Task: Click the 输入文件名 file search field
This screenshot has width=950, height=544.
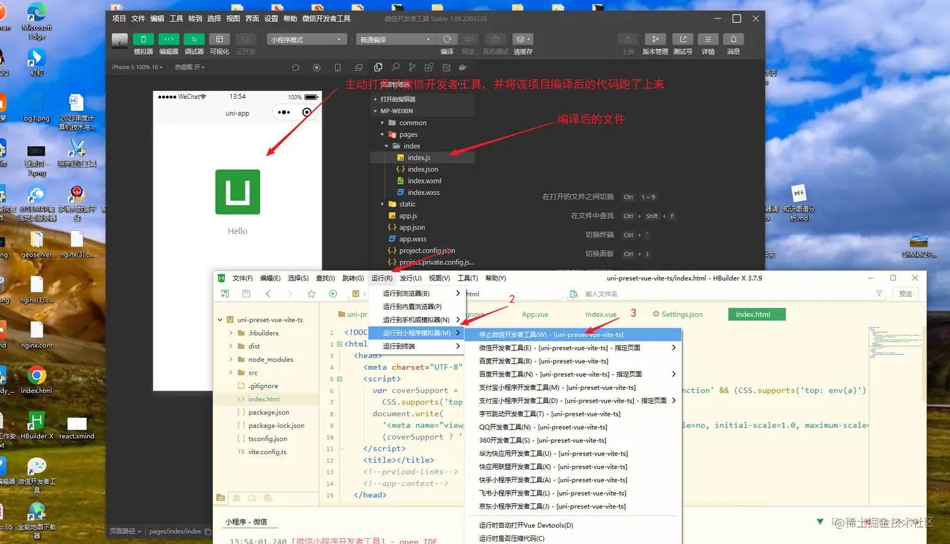Action: (726, 294)
